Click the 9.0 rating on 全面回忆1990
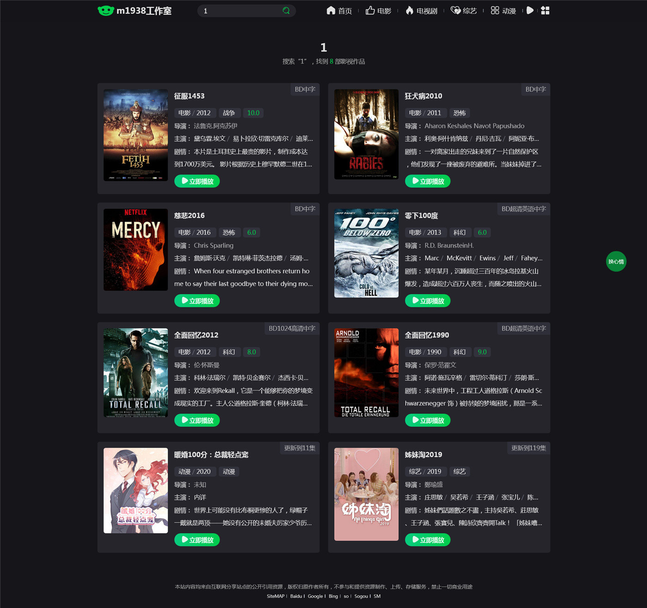647x608 pixels. click(x=482, y=352)
